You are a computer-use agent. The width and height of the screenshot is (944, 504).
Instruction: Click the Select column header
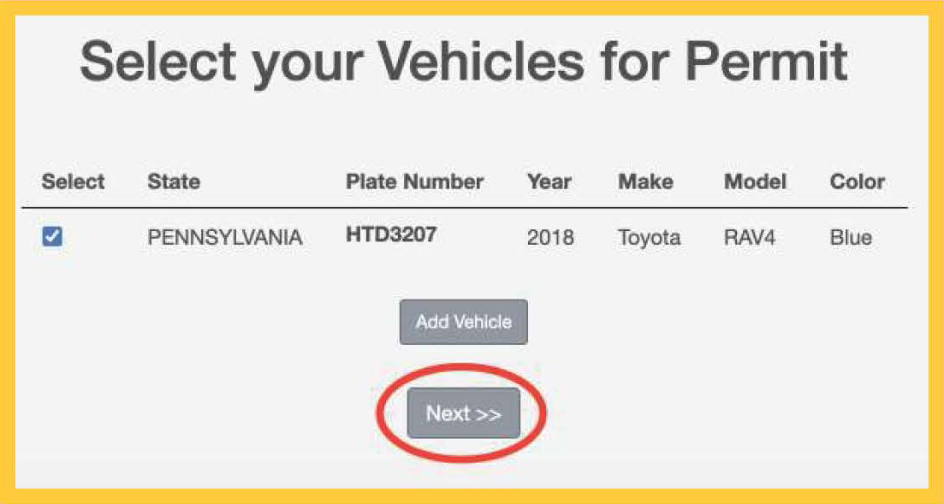click(x=73, y=182)
